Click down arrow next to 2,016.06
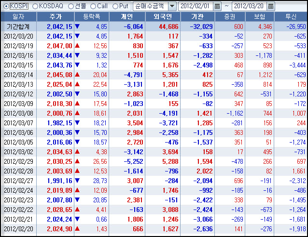This screenshot has width=308, height=237. coord(77,142)
